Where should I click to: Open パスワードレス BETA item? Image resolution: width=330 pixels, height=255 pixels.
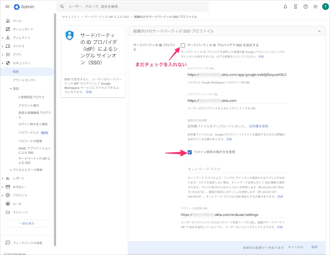[33, 133]
